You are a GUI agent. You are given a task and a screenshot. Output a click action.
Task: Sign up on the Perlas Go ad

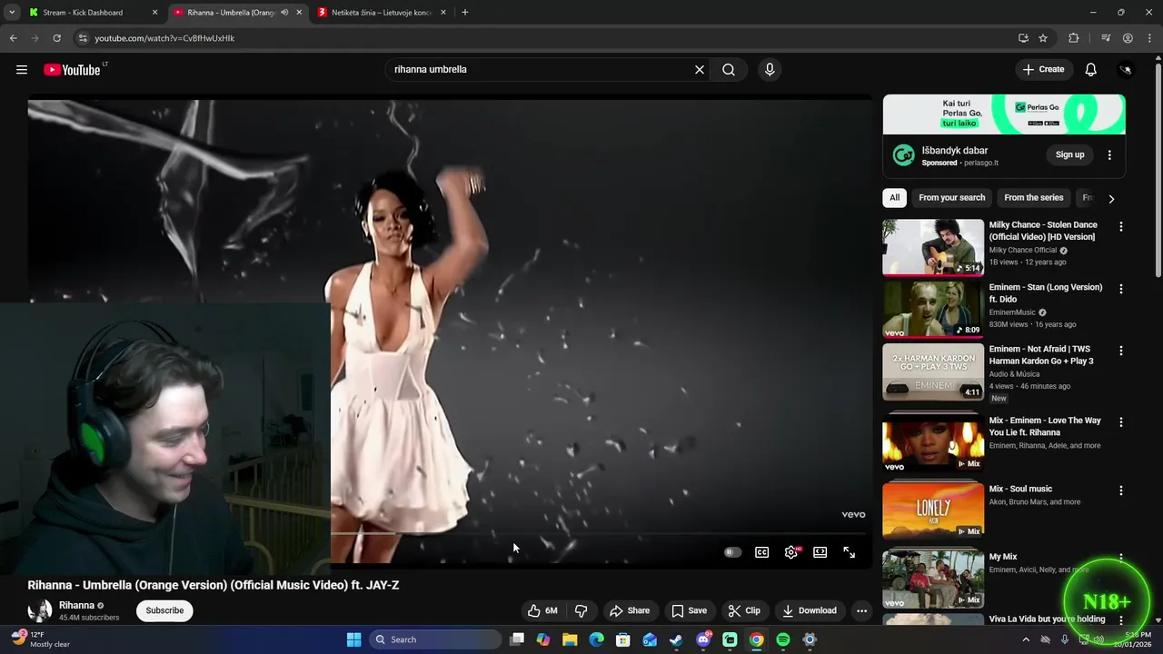pyautogui.click(x=1069, y=154)
